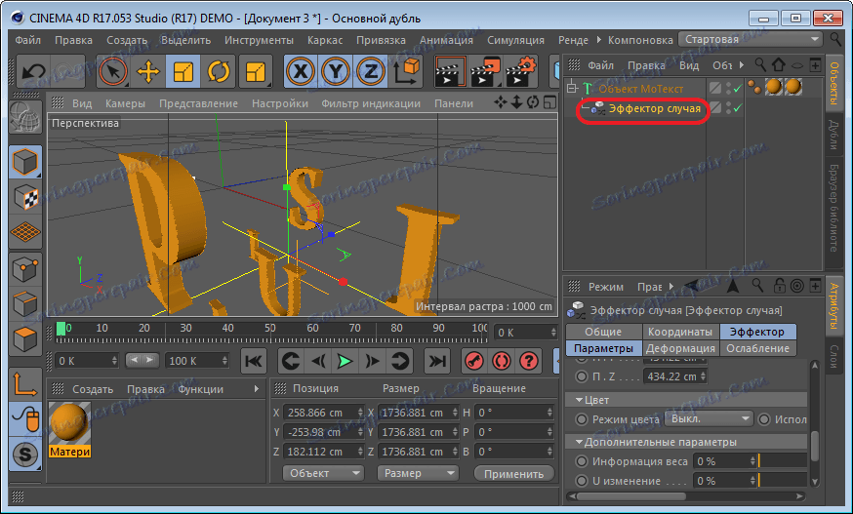Toggle Z axis lock

point(370,71)
